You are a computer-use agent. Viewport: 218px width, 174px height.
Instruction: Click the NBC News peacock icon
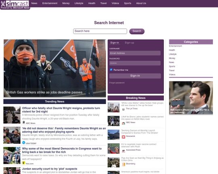124,123
